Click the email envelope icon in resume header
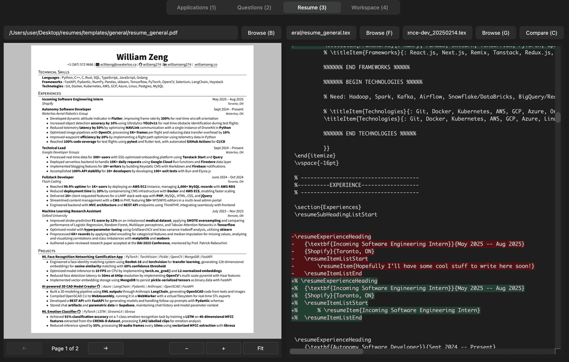Viewport: 569px width, 362px height. [97, 65]
